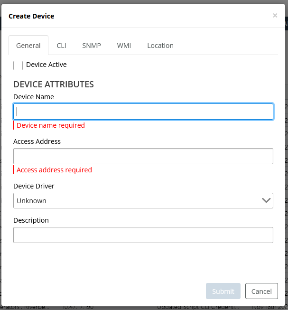Click the 'Access address required' error text

54,170
